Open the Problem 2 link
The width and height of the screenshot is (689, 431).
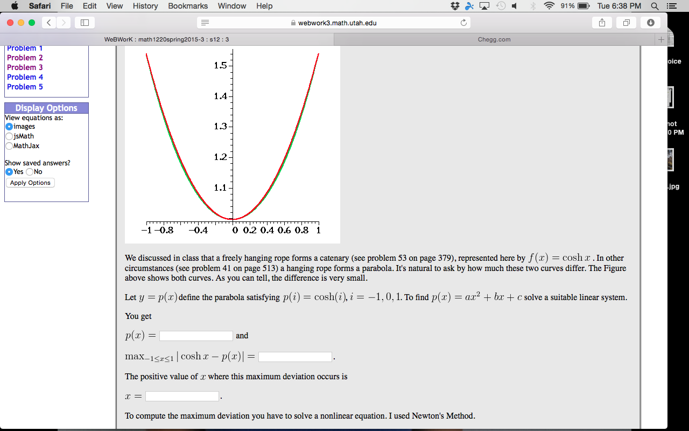pyautogui.click(x=25, y=58)
